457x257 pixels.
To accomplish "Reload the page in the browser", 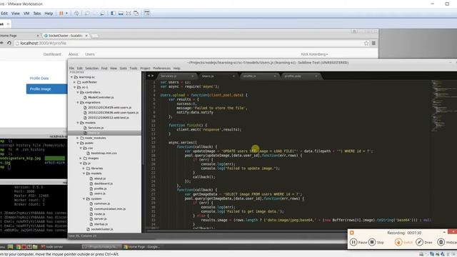I will coord(9,43).
